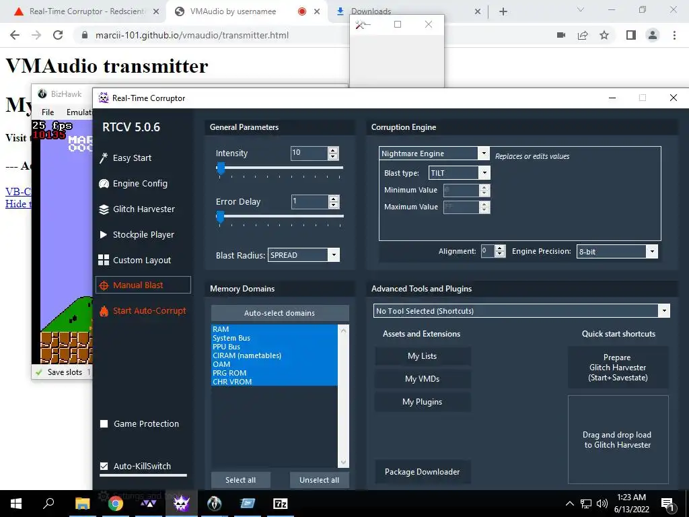Click the Stockpile Player play icon
Image resolution: width=689 pixels, height=517 pixels.
pos(104,234)
